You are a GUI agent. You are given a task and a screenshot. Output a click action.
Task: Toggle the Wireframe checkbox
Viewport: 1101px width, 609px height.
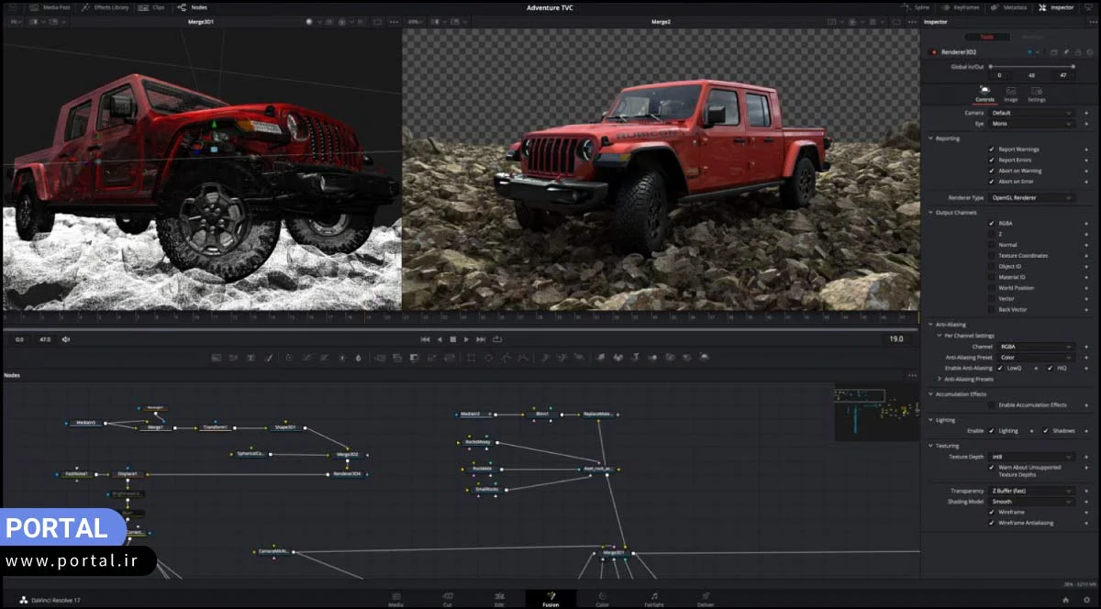tap(991, 512)
